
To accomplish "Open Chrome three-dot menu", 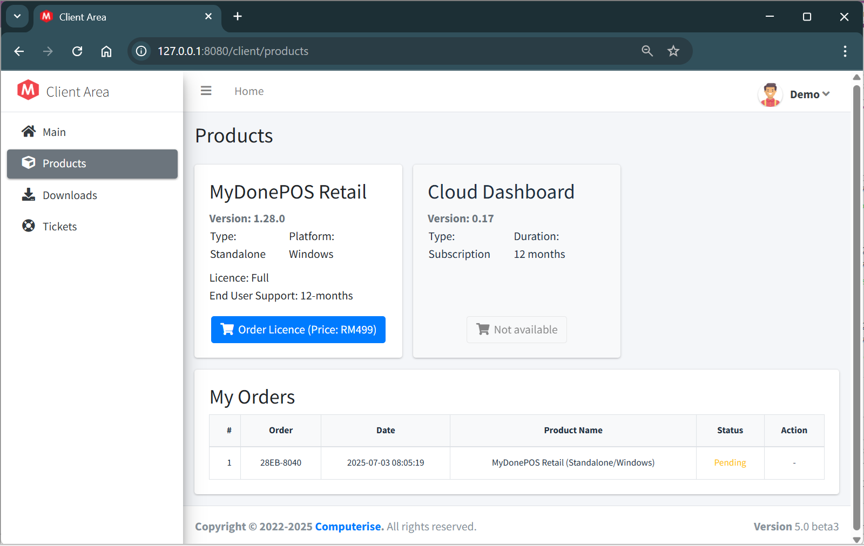I will 845,51.
